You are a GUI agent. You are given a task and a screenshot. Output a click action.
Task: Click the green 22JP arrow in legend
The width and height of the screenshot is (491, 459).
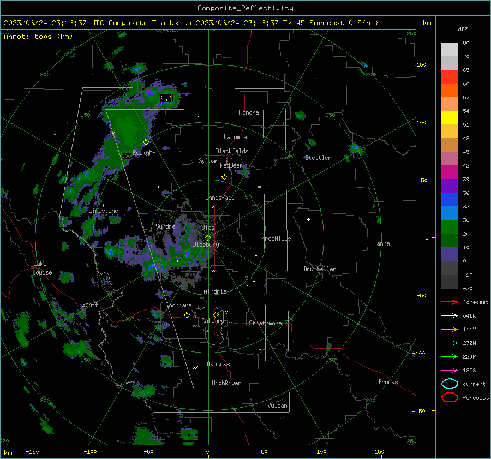[x=450, y=356]
